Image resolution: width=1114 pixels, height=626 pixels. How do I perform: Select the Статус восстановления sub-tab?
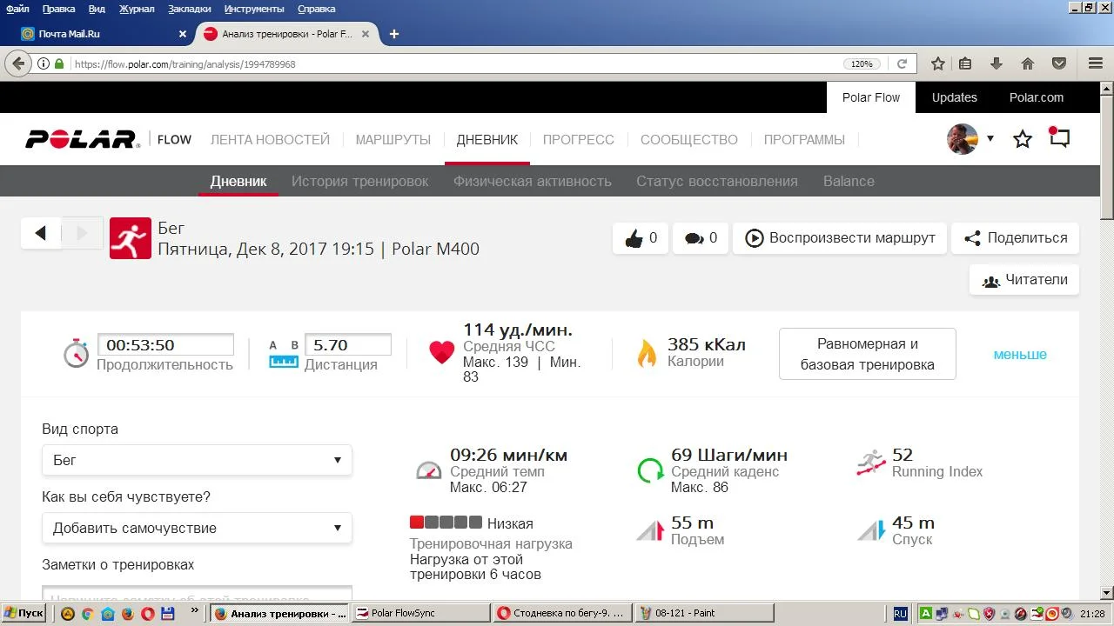pos(717,181)
